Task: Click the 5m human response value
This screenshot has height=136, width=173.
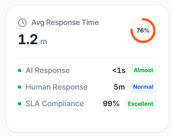Action: 120,87
